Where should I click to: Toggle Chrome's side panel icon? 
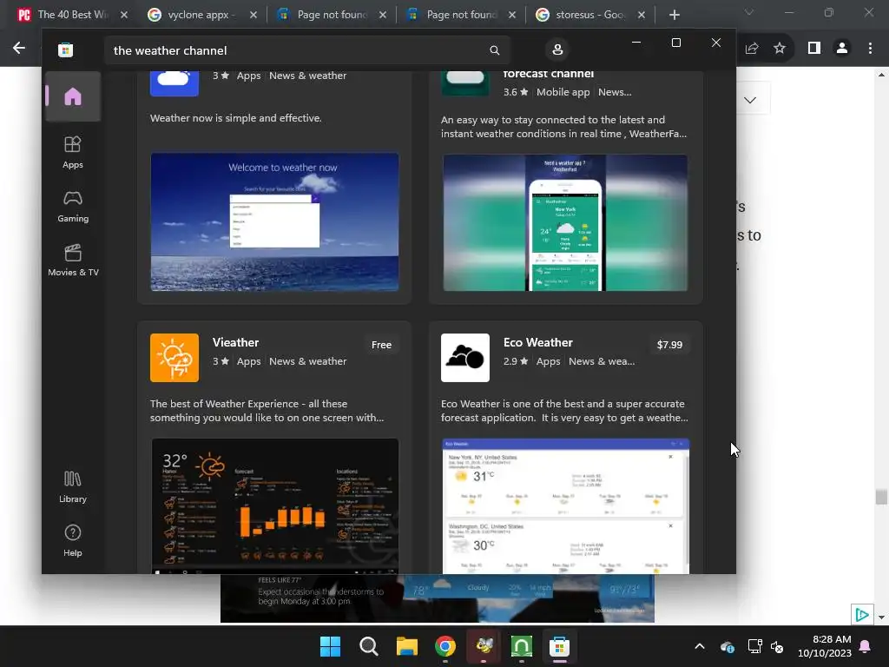[x=814, y=49]
